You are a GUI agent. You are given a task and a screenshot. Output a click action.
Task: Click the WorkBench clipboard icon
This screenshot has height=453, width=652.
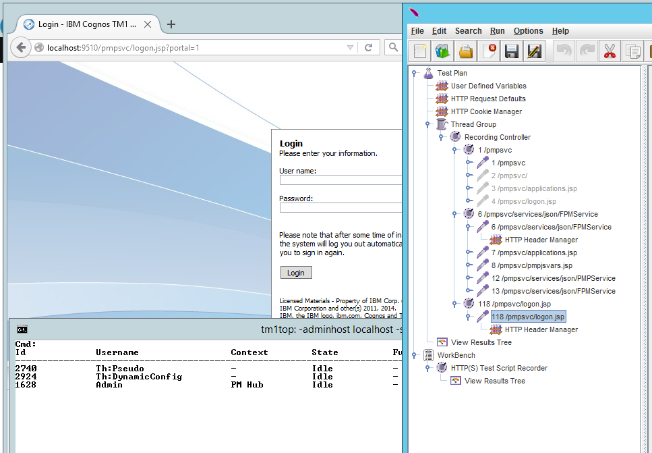(x=428, y=355)
